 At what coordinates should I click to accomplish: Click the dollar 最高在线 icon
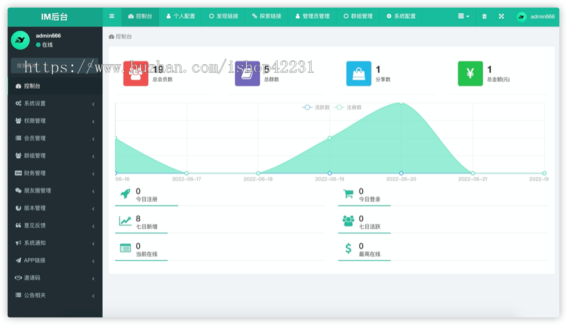click(x=348, y=248)
